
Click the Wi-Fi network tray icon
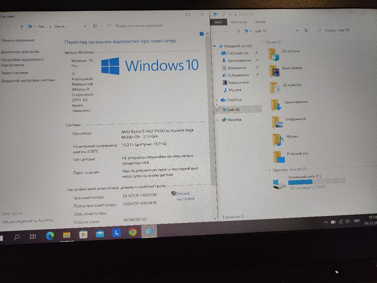[341, 222]
